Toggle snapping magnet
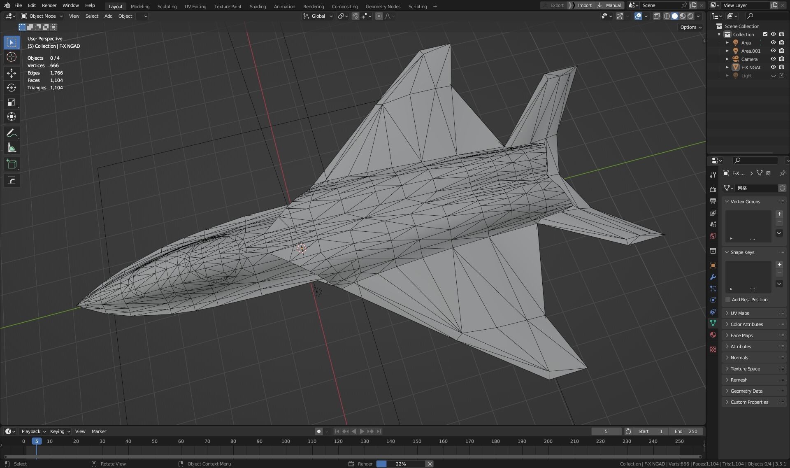The width and height of the screenshot is (790, 468). (355, 16)
